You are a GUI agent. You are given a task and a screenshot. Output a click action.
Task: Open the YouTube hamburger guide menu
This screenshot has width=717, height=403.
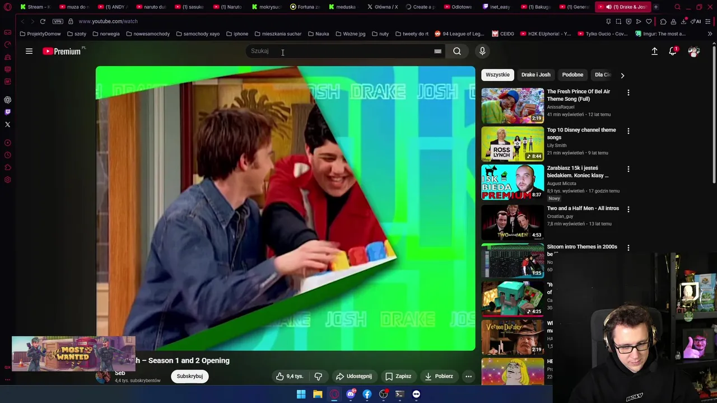[x=29, y=51]
